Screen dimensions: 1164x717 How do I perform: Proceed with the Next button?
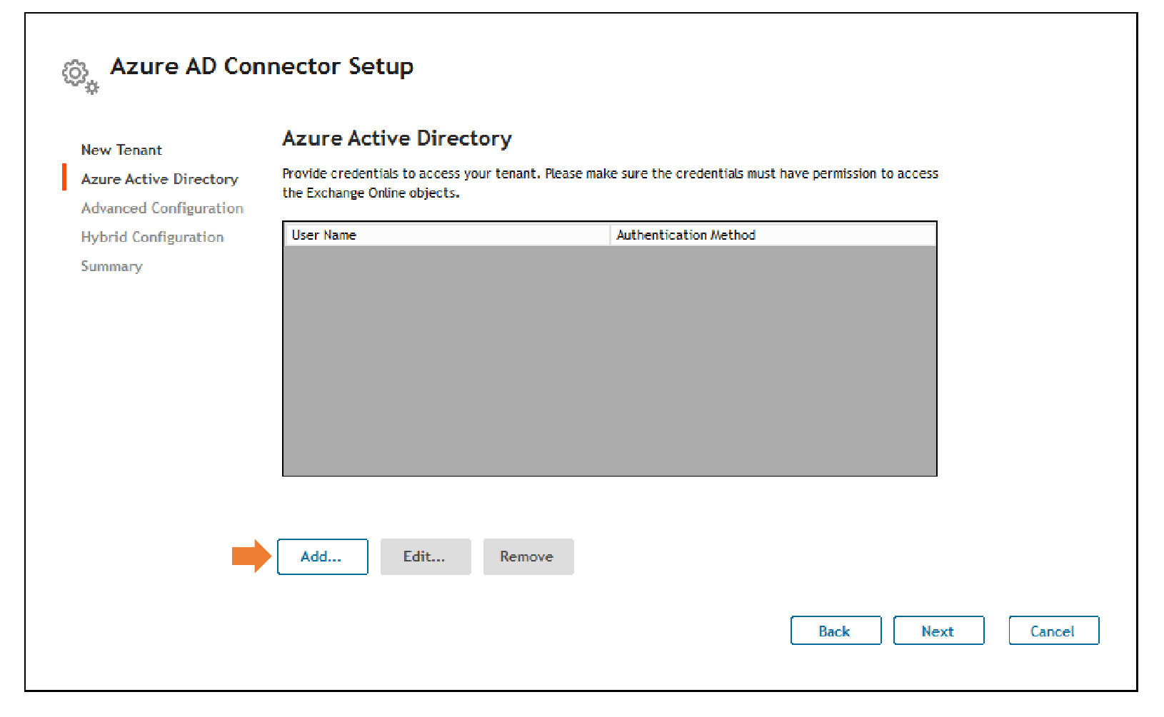(x=938, y=631)
